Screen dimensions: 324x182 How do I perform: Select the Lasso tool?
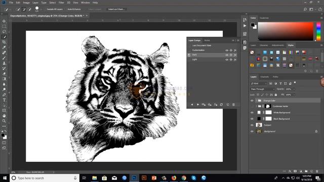4,31
